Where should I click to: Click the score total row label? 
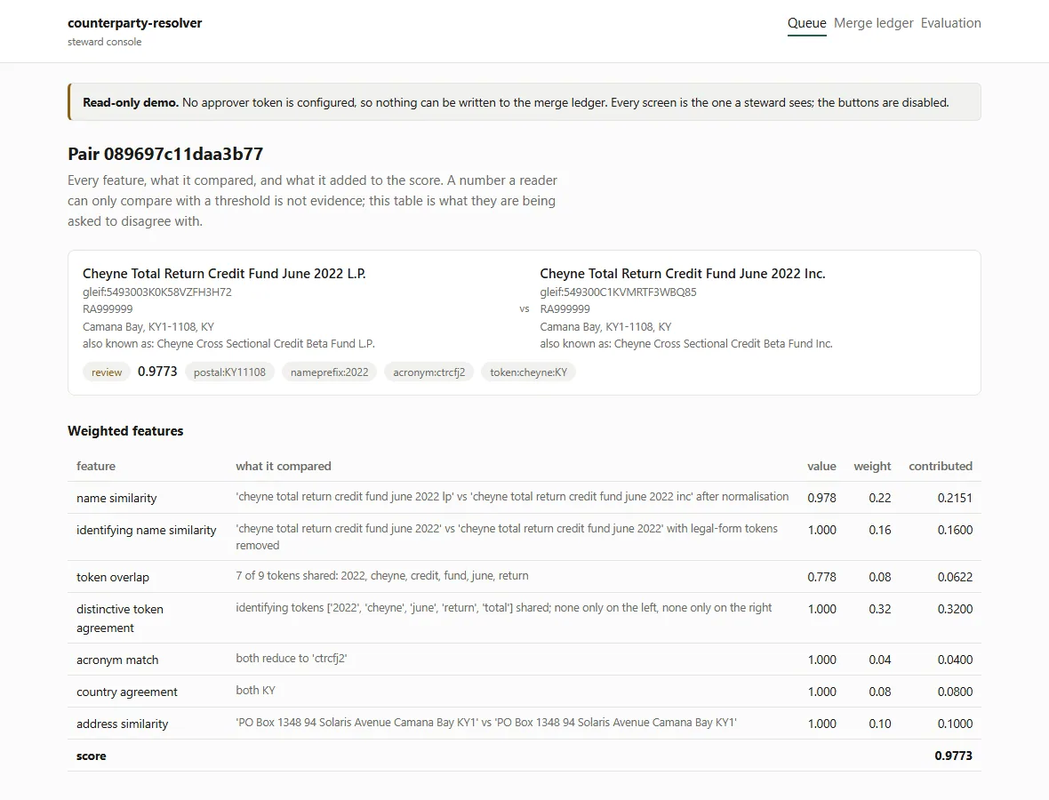[x=91, y=756]
